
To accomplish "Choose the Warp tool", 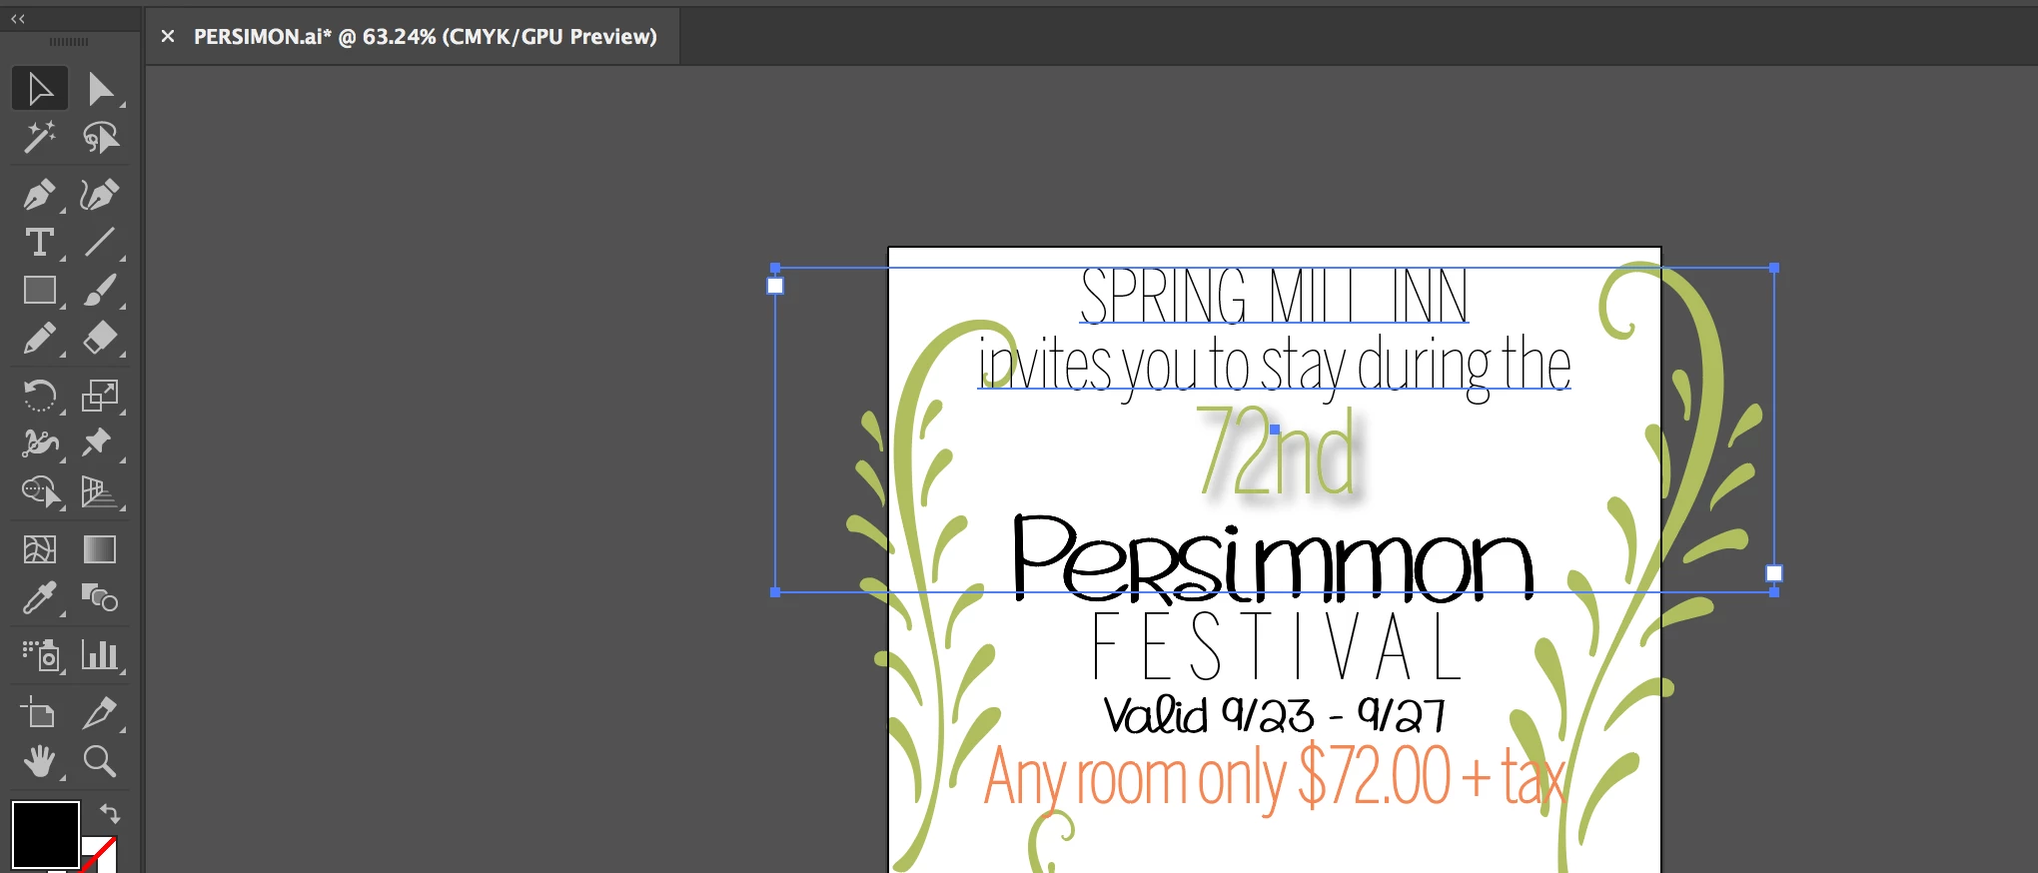I will click(40, 442).
